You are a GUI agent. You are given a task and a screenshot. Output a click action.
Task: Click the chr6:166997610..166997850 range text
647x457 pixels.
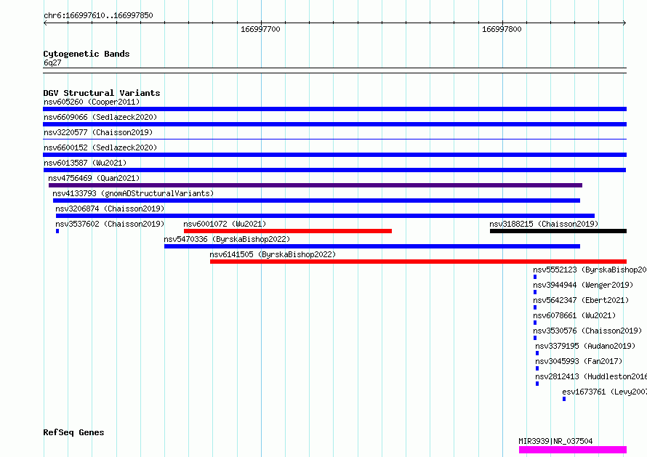coord(98,15)
